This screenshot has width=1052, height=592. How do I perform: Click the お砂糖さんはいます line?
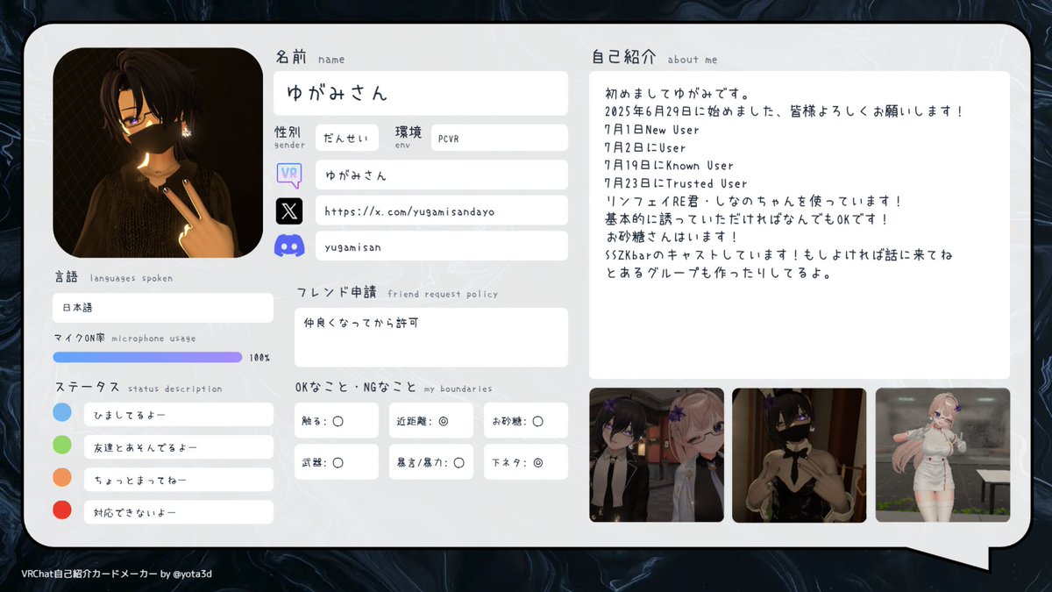click(x=672, y=237)
